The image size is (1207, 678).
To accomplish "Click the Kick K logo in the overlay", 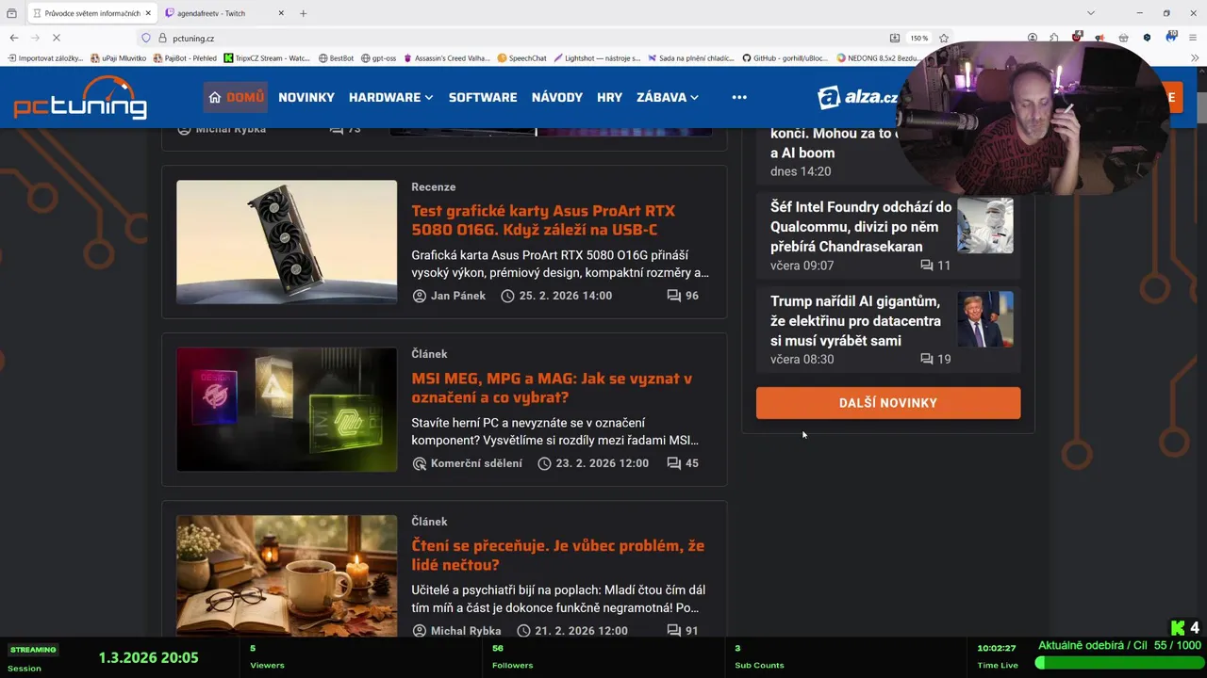I will pos(1178,627).
